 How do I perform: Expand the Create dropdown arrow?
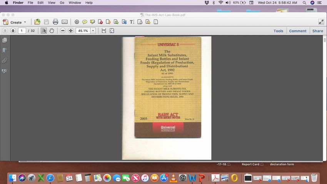(25, 22)
